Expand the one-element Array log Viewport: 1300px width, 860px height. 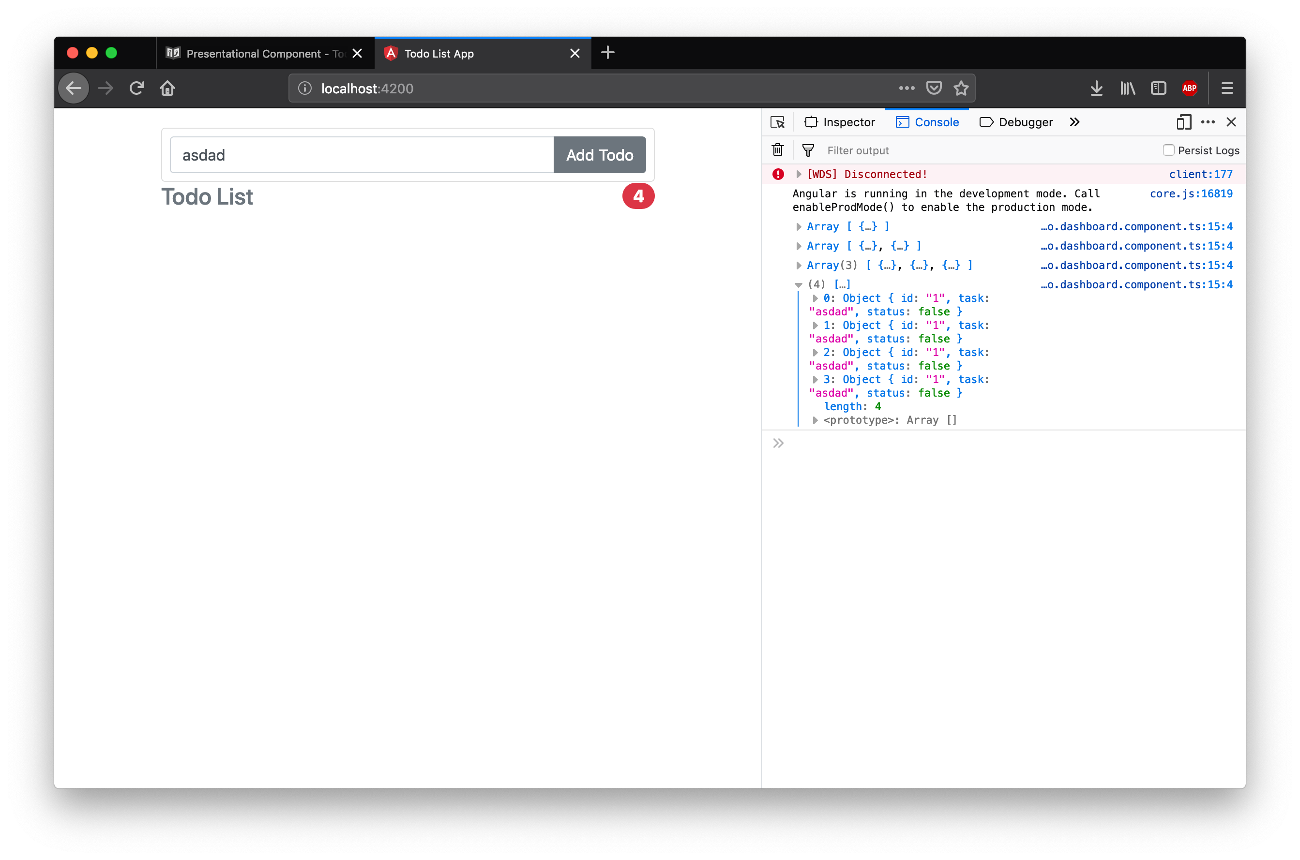click(x=799, y=227)
